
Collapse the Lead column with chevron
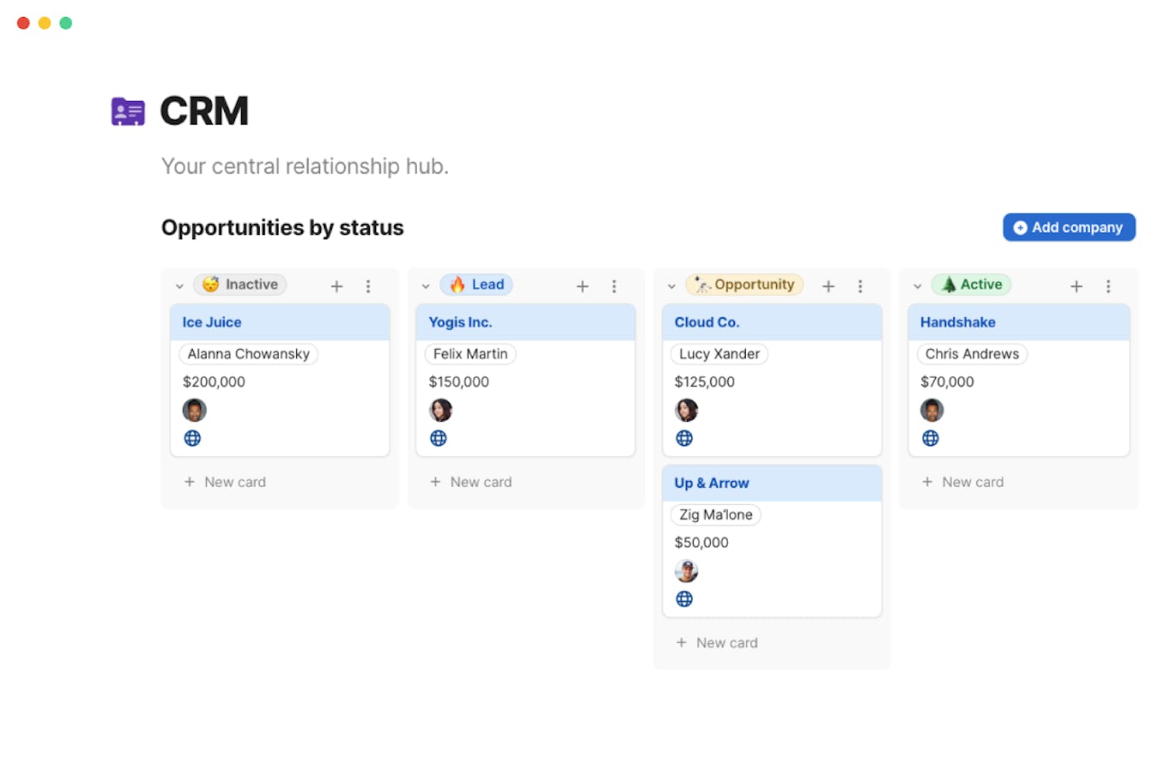(426, 286)
